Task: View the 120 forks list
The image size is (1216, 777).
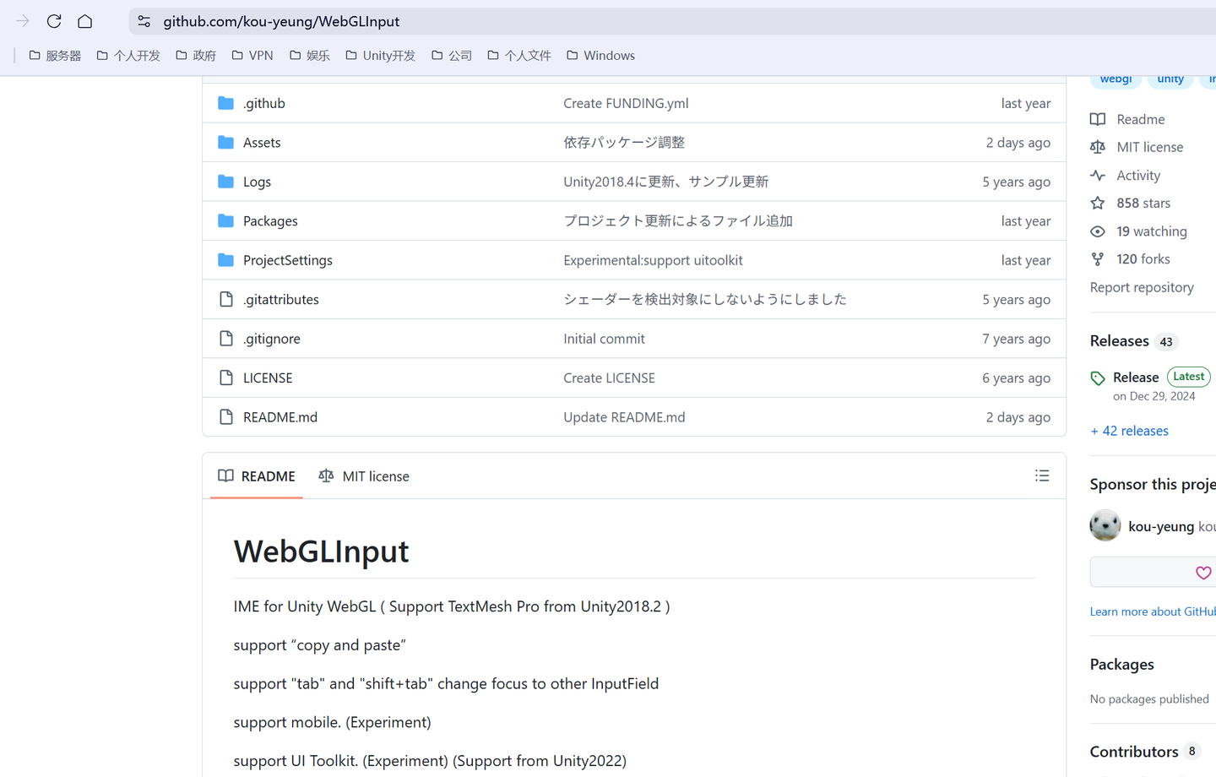Action: [1143, 259]
